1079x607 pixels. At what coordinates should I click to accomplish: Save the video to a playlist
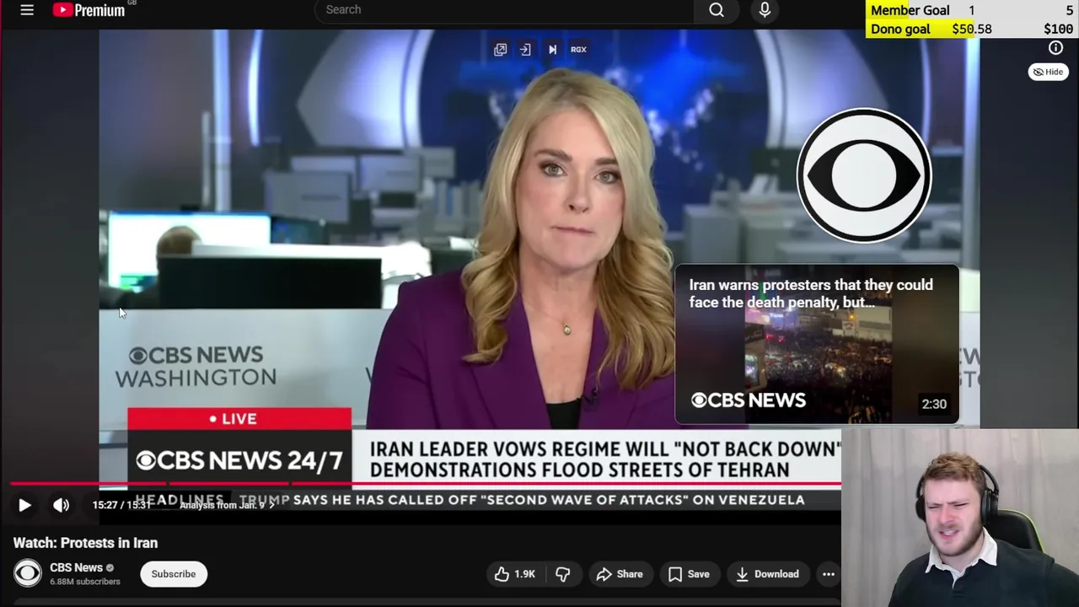689,574
